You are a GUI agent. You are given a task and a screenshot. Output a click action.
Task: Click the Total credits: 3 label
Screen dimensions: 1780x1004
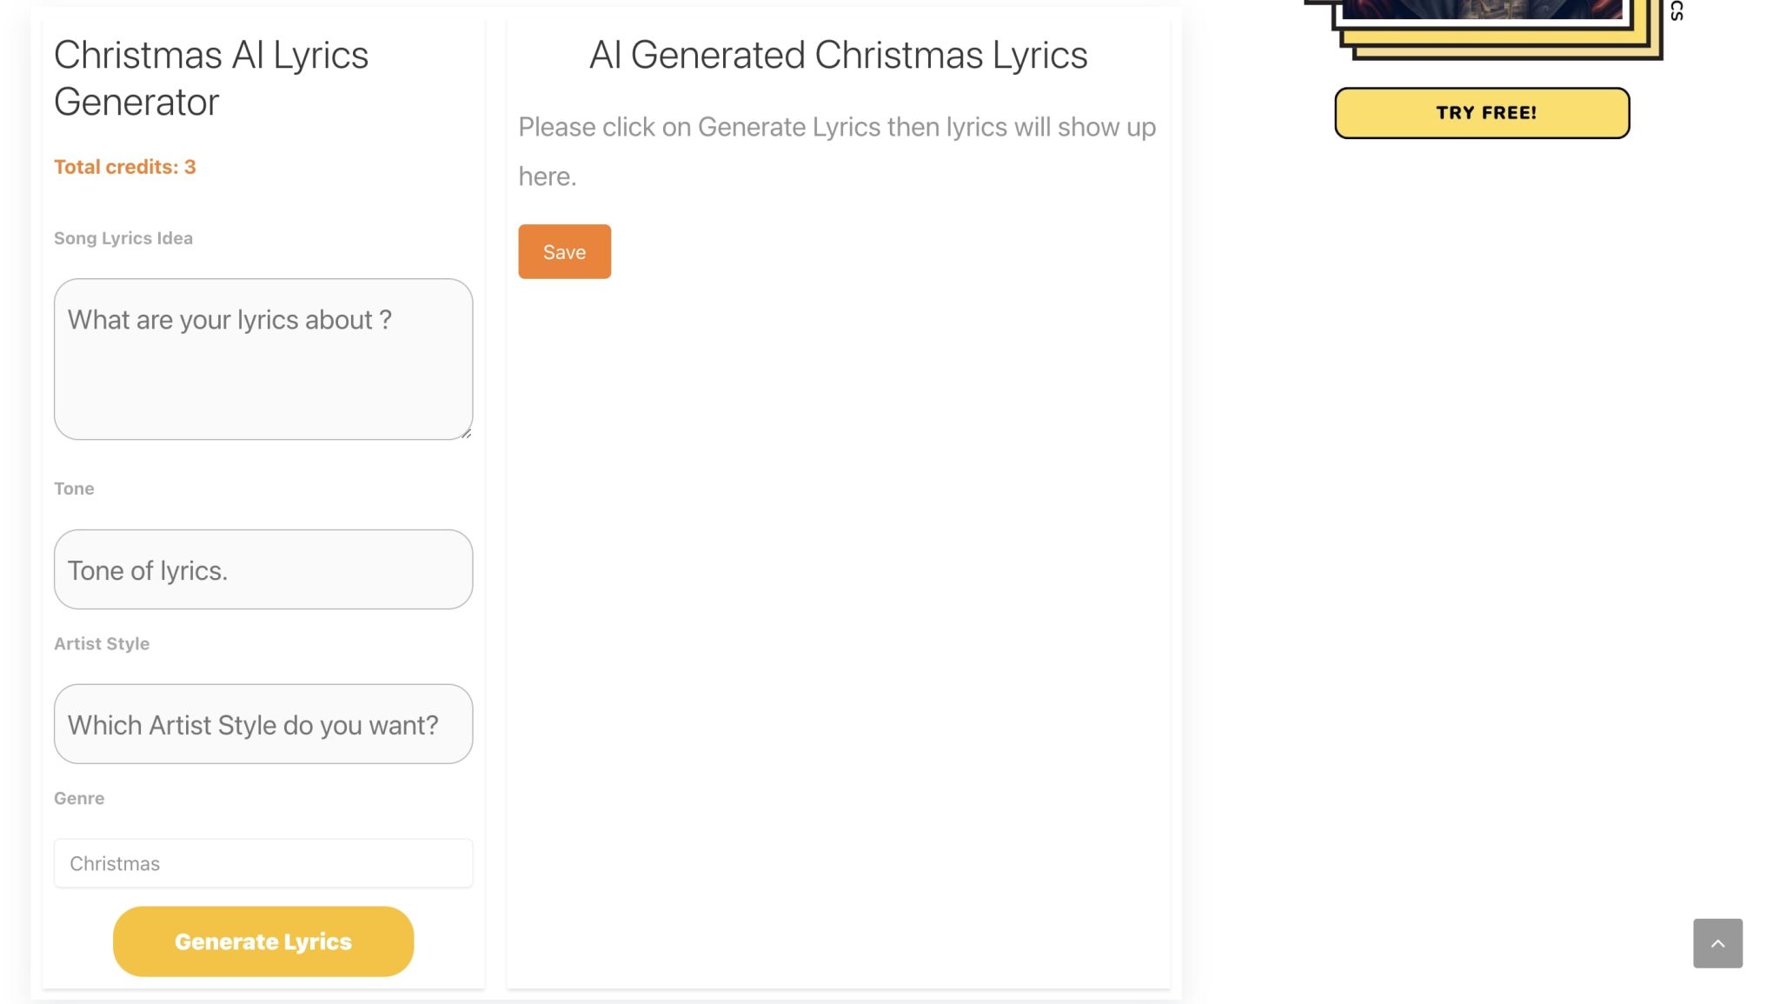124,166
